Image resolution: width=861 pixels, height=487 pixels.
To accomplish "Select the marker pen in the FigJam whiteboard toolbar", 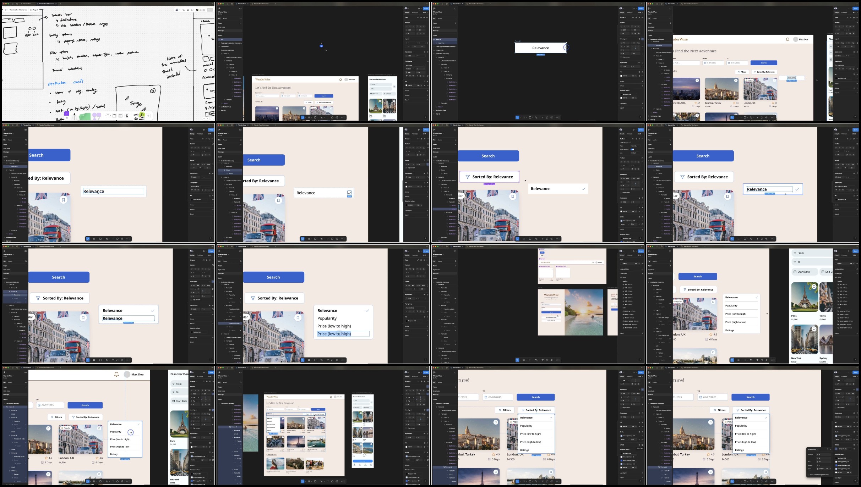I will coord(75,117).
